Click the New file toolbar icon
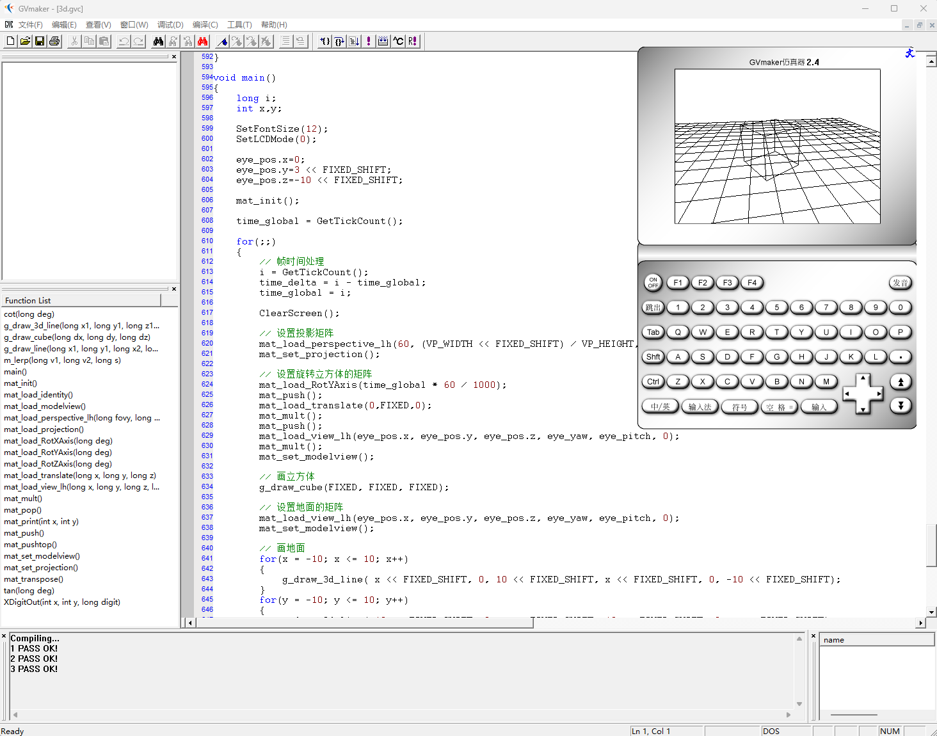Image resolution: width=937 pixels, height=736 pixels. pyautogui.click(x=10, y=42)
